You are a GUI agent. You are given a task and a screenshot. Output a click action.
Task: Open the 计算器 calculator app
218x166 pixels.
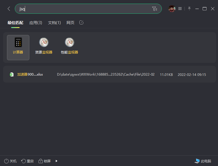point(18,47)
